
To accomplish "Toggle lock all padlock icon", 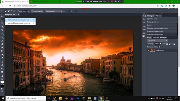I will pos(174,44).
